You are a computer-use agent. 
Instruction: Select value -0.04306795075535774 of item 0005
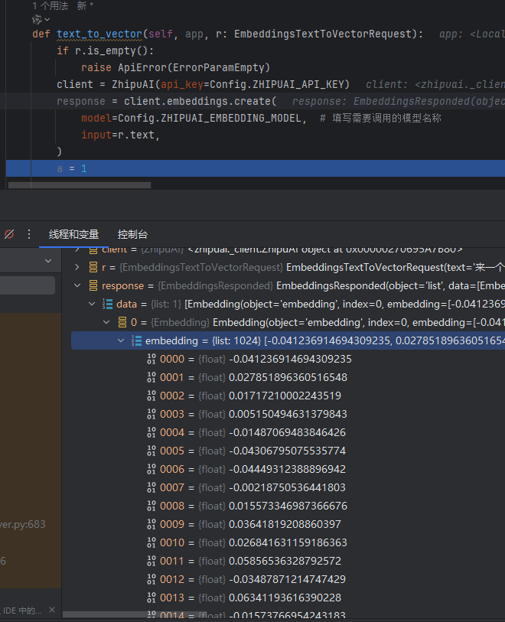click(x=287, y=451)
